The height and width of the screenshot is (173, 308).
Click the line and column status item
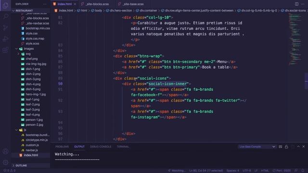(x=206, y=171)
